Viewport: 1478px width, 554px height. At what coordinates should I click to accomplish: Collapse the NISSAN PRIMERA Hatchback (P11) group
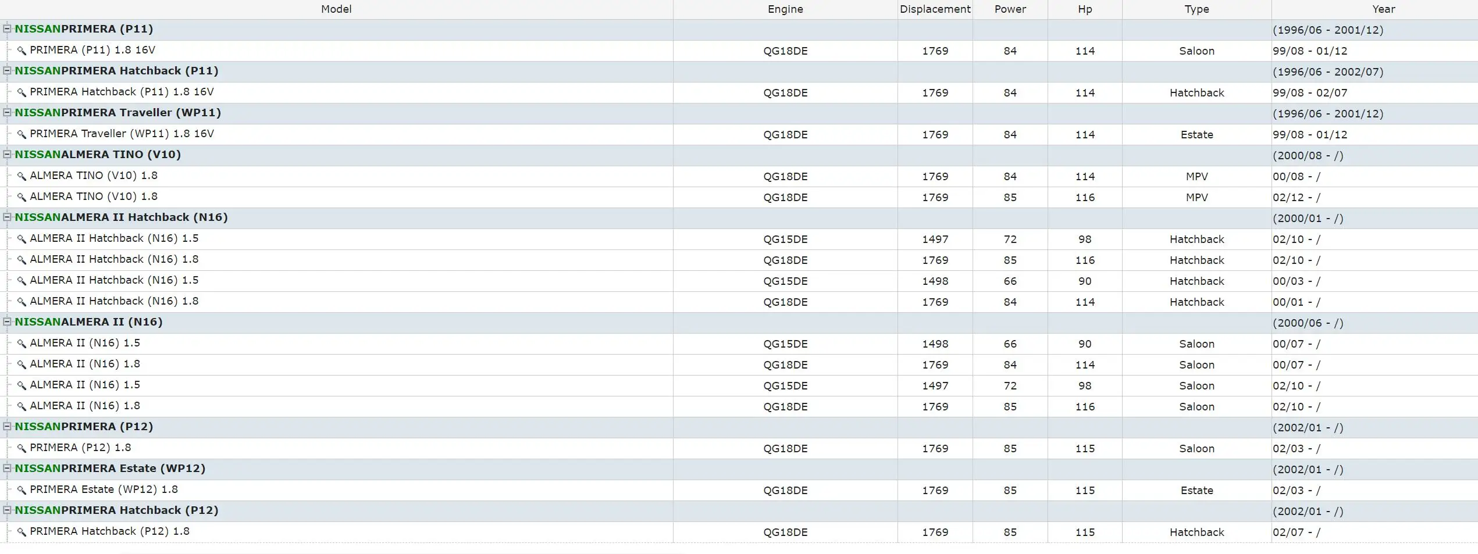pos(7,70)
